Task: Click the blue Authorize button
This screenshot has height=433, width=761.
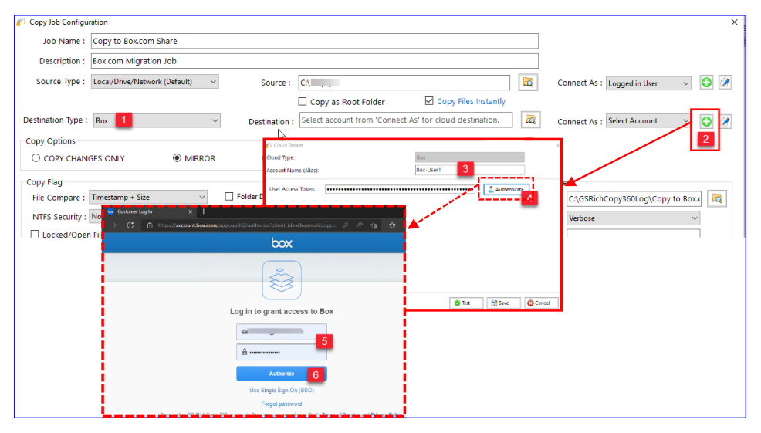Action: (282, 374)
